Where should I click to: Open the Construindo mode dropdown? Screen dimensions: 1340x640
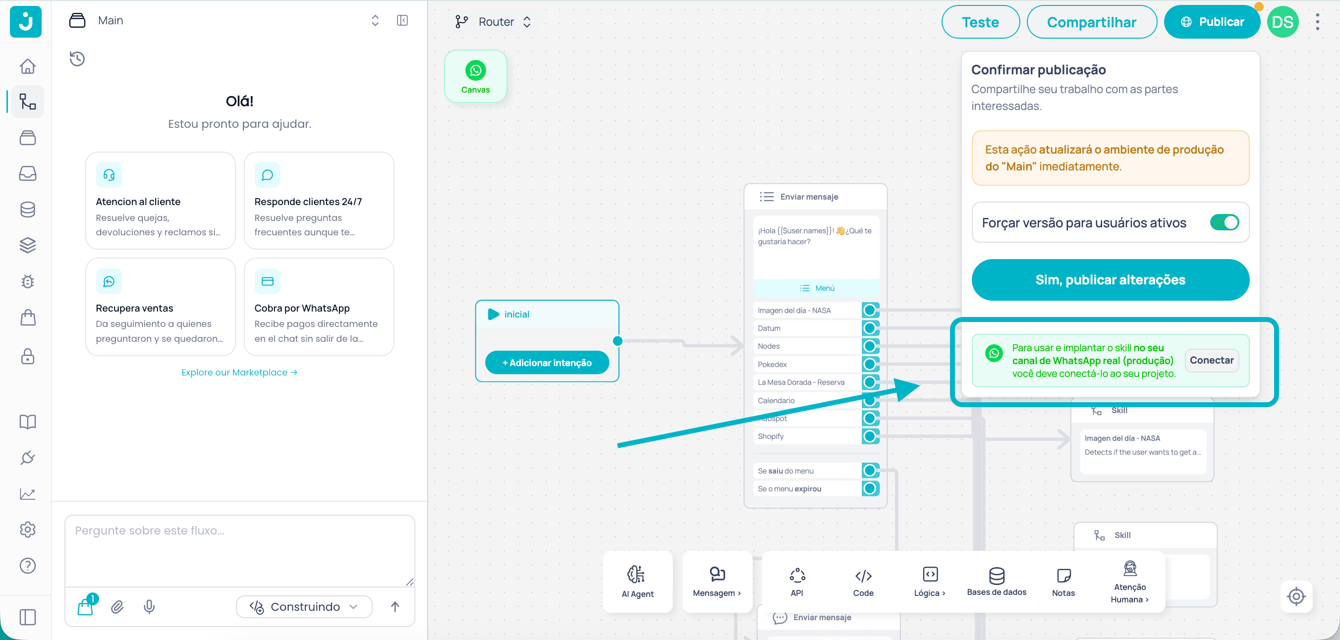click(x=304, y=607)
